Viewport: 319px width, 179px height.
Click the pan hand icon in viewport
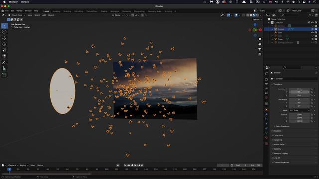pos(260,44)
